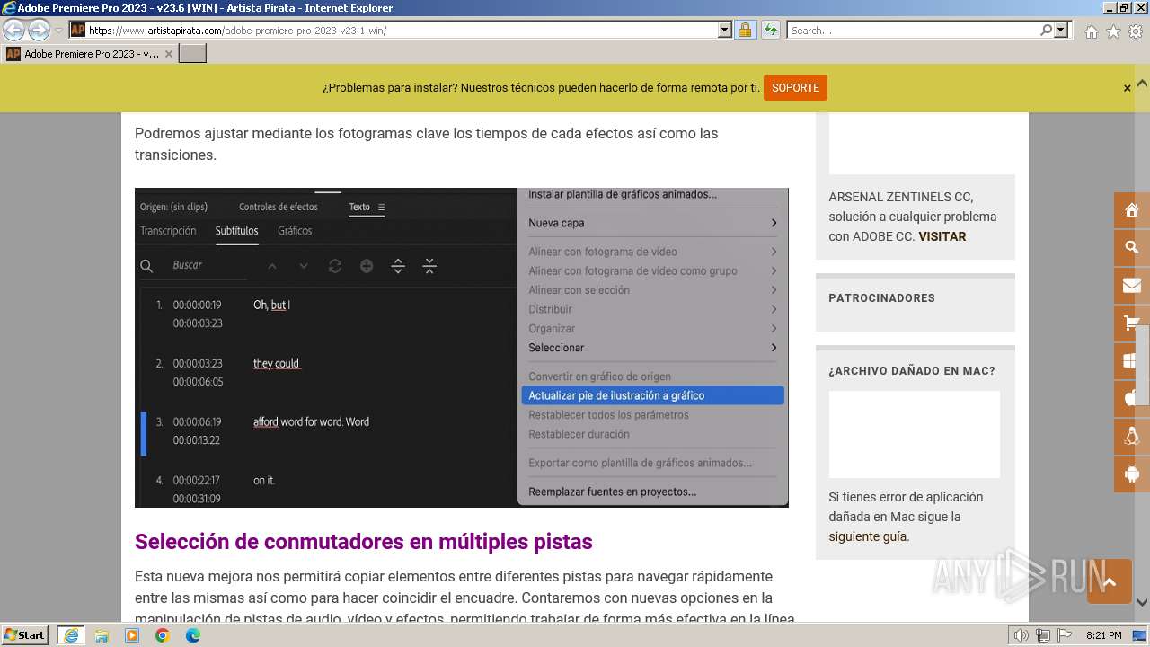Screen dimensions: 1150x647
Task: Open the orange sidebar Linux penguin icon
Action: 1131,437
